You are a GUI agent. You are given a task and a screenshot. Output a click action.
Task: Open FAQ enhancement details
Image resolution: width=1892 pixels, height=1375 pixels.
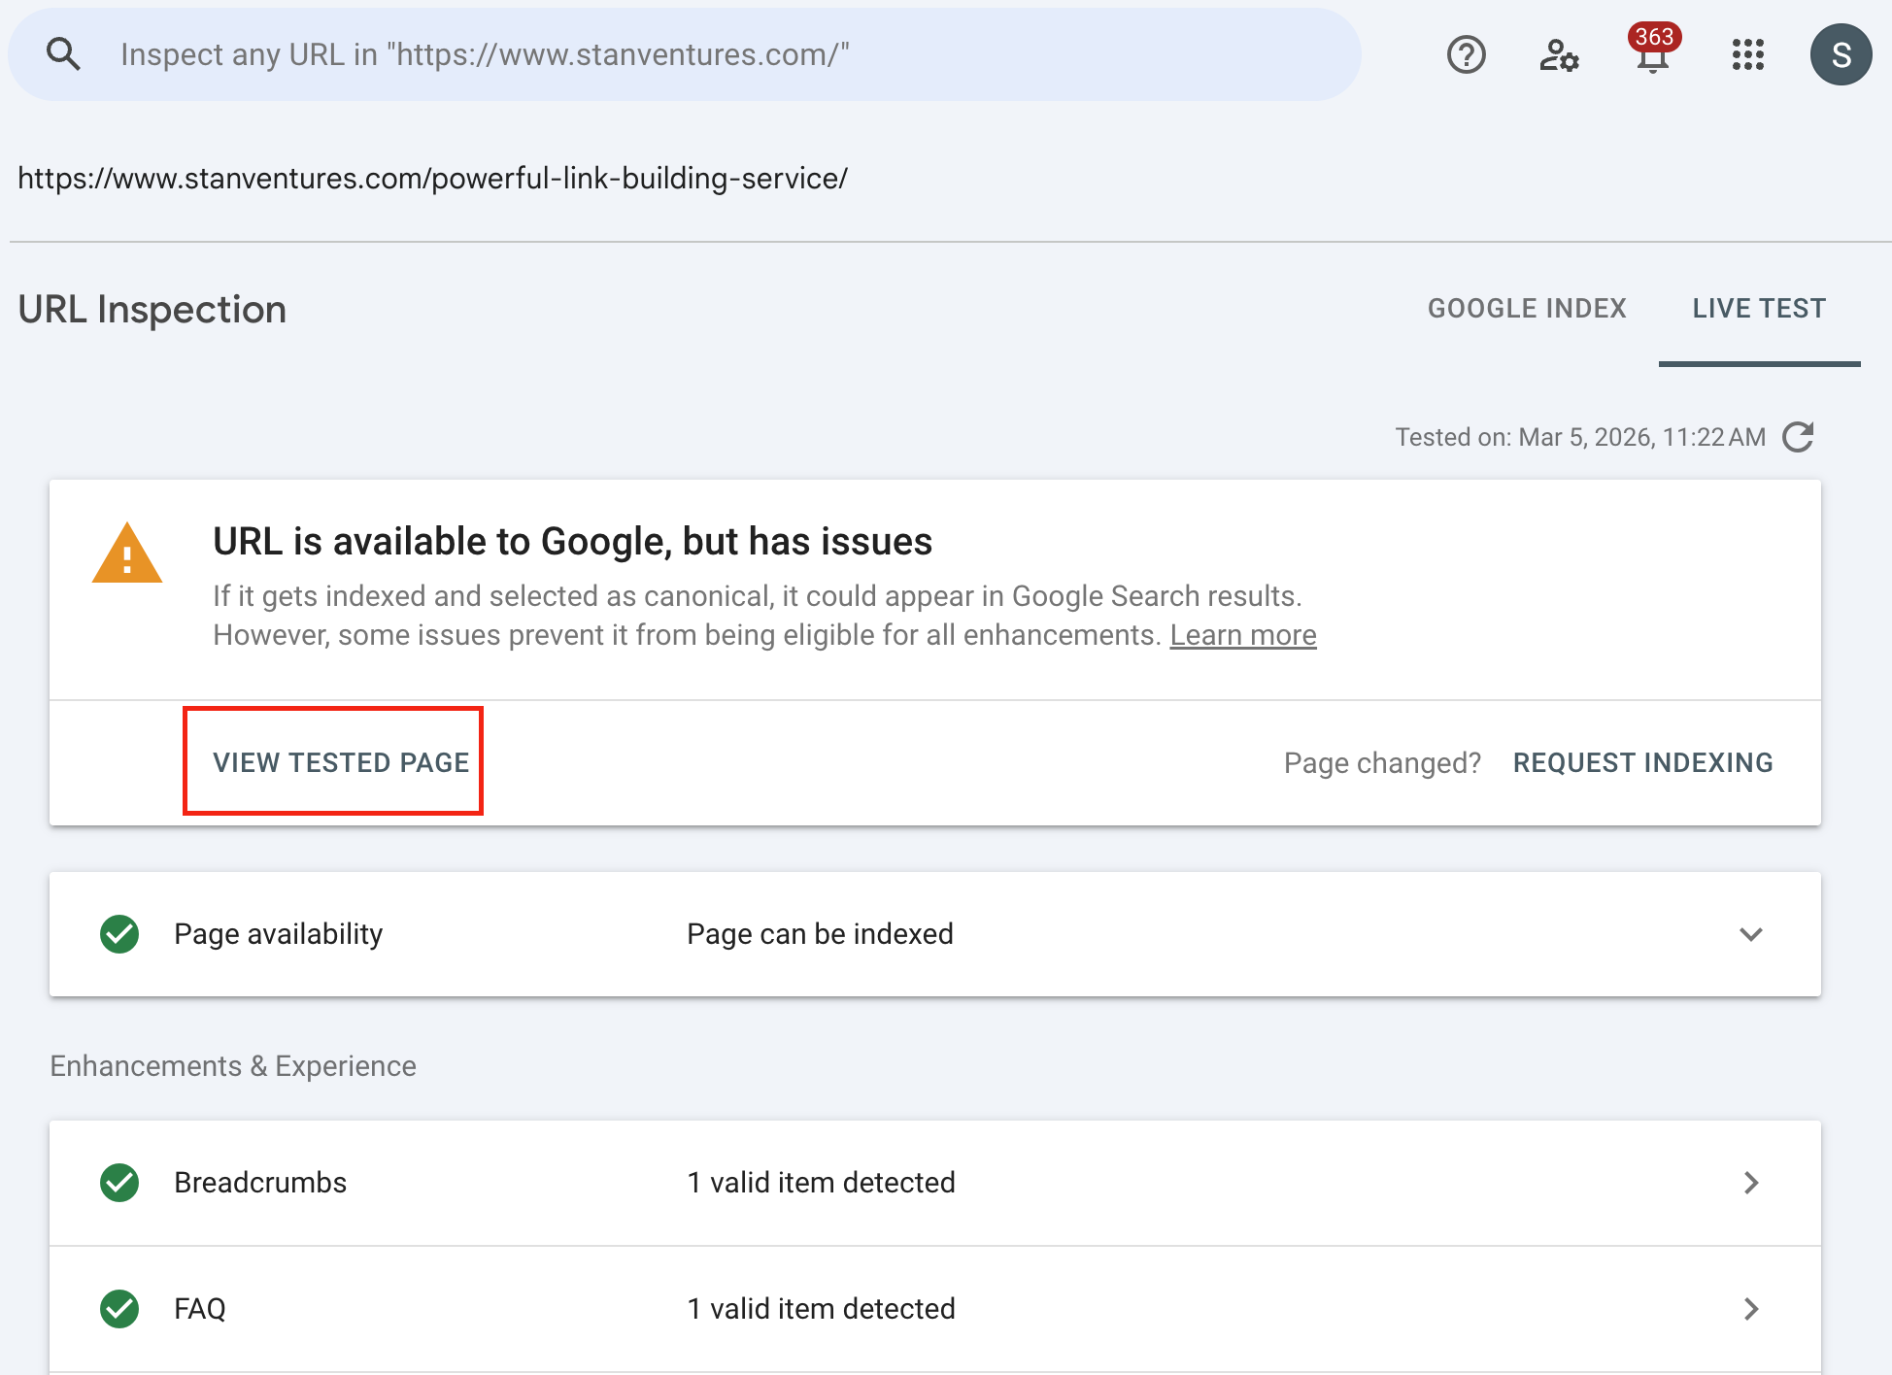click(1751, 1308)
